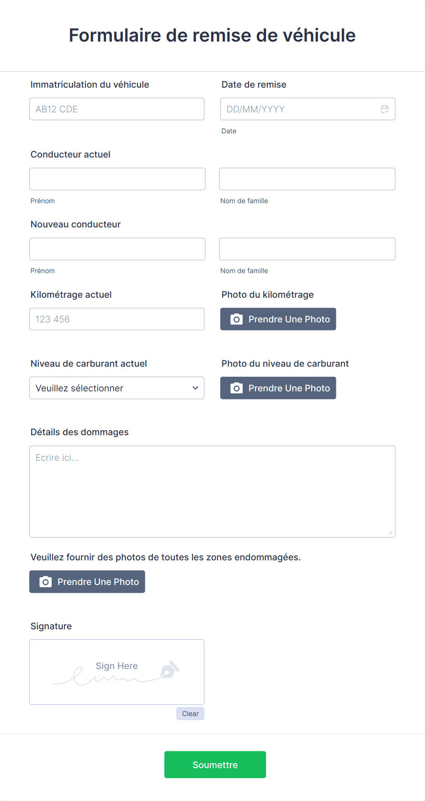The width and height of the screenshot is (425, 801).
Task: Clear the signature with Clear button
Action: 190,714
